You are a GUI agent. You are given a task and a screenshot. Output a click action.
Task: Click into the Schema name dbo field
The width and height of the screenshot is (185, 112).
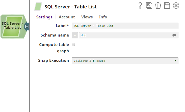pos(129,35)
